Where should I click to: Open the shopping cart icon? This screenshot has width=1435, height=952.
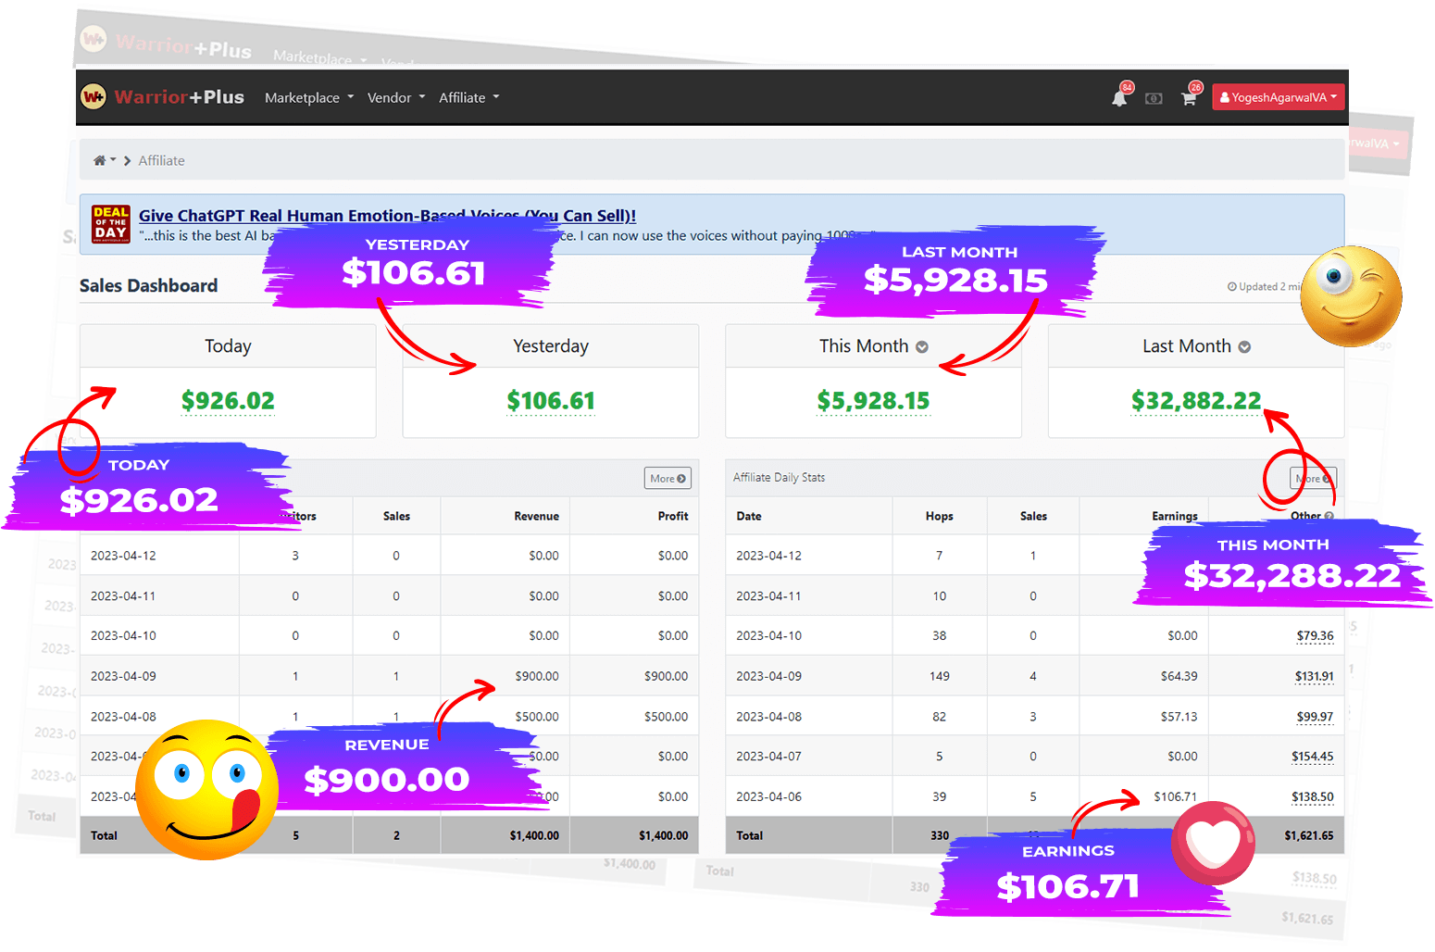tap(1189, 98)
